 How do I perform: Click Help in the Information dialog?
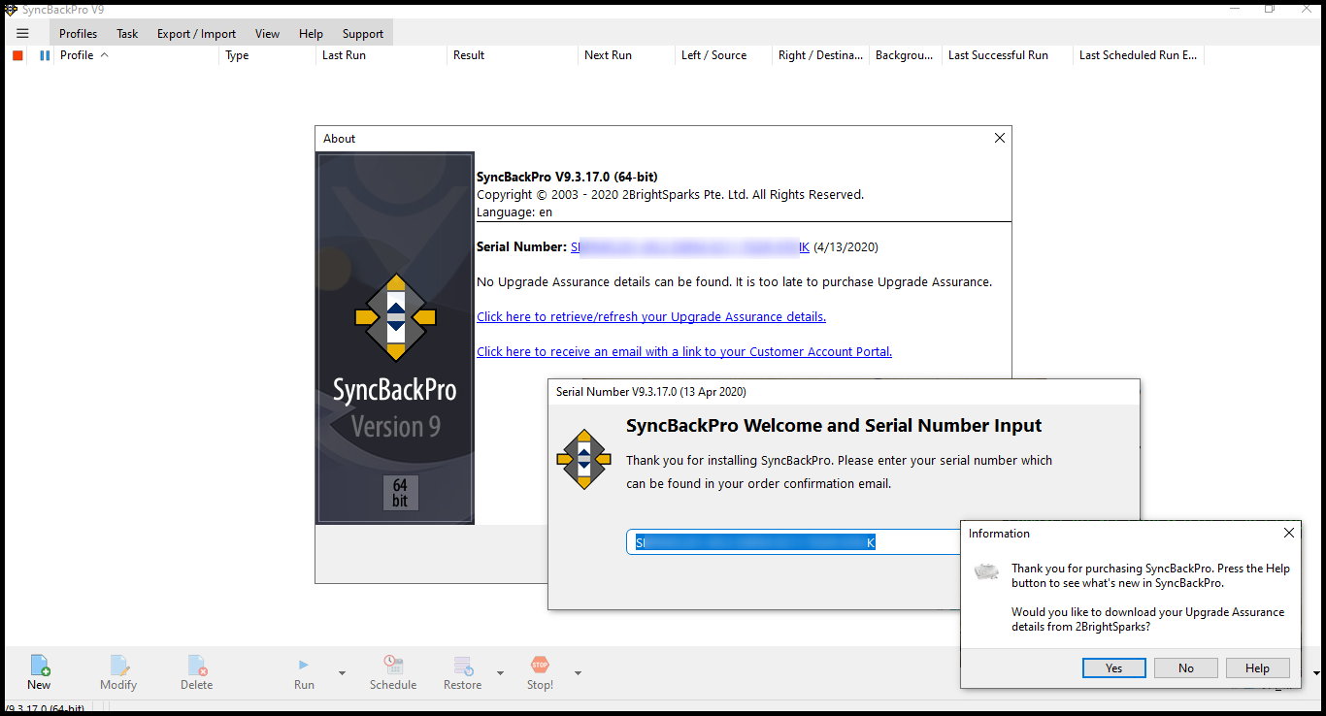pyautogui.click(x=1258, y=668)
